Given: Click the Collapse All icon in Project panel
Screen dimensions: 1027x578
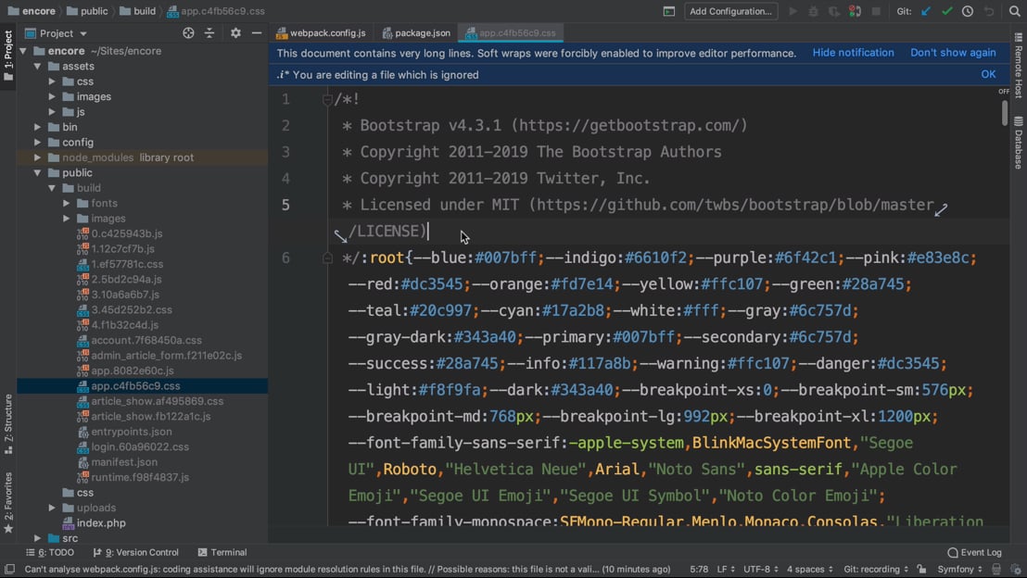Looking at the screenshot, I should point(209,33).
